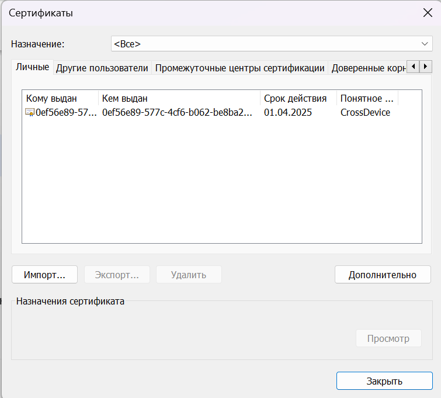
Task: Sort by the Срок действия column header
Action: pyautogui.click(x=298, y=98)
